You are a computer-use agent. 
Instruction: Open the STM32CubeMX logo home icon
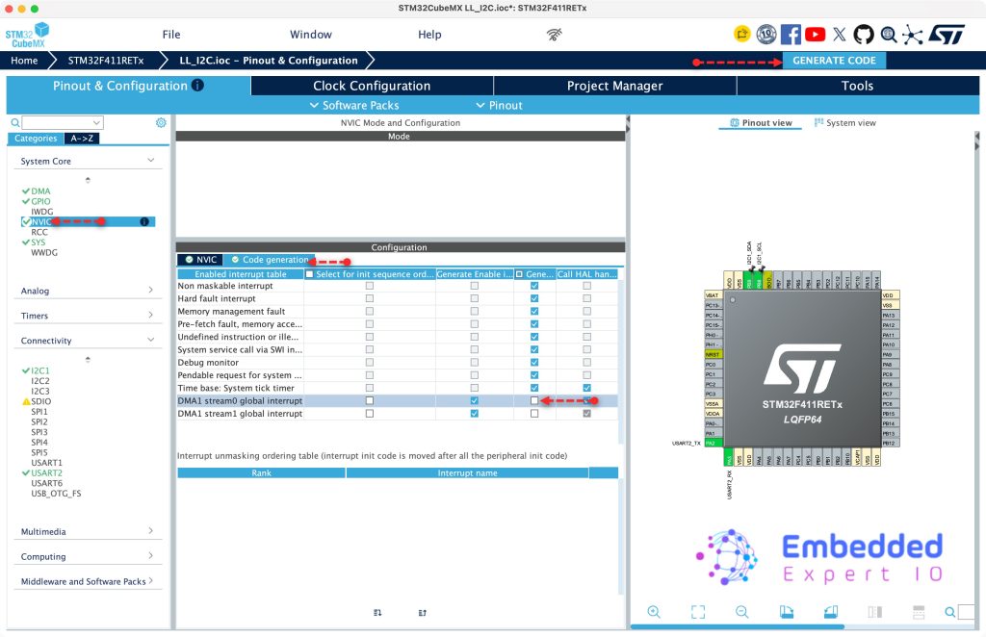[x=28, y=35]
